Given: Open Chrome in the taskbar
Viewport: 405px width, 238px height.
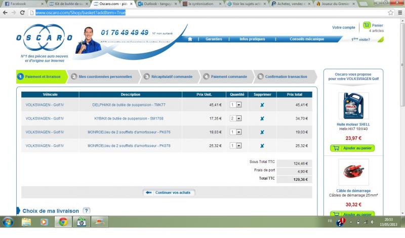Looking at the screenshot, I should coord(63,222).
